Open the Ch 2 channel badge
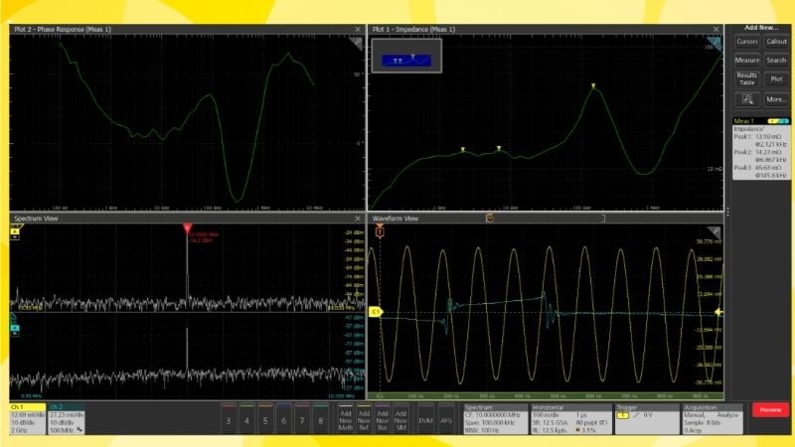The image size is (795, 447). pyautogui.click(x=66, y=418)
